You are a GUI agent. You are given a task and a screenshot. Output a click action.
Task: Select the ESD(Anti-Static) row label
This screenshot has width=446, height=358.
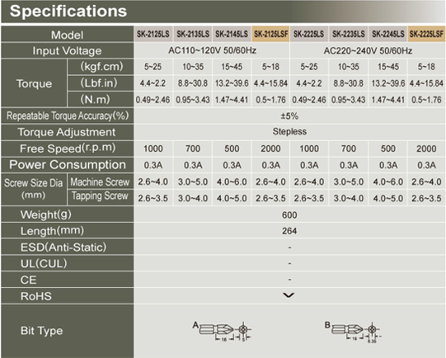pos(63,247)
